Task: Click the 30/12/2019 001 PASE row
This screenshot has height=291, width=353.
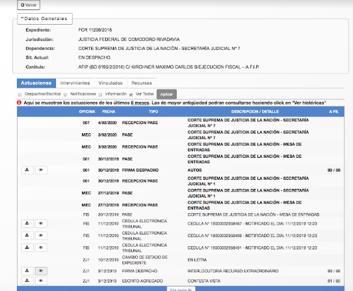Action: [181, 159]
